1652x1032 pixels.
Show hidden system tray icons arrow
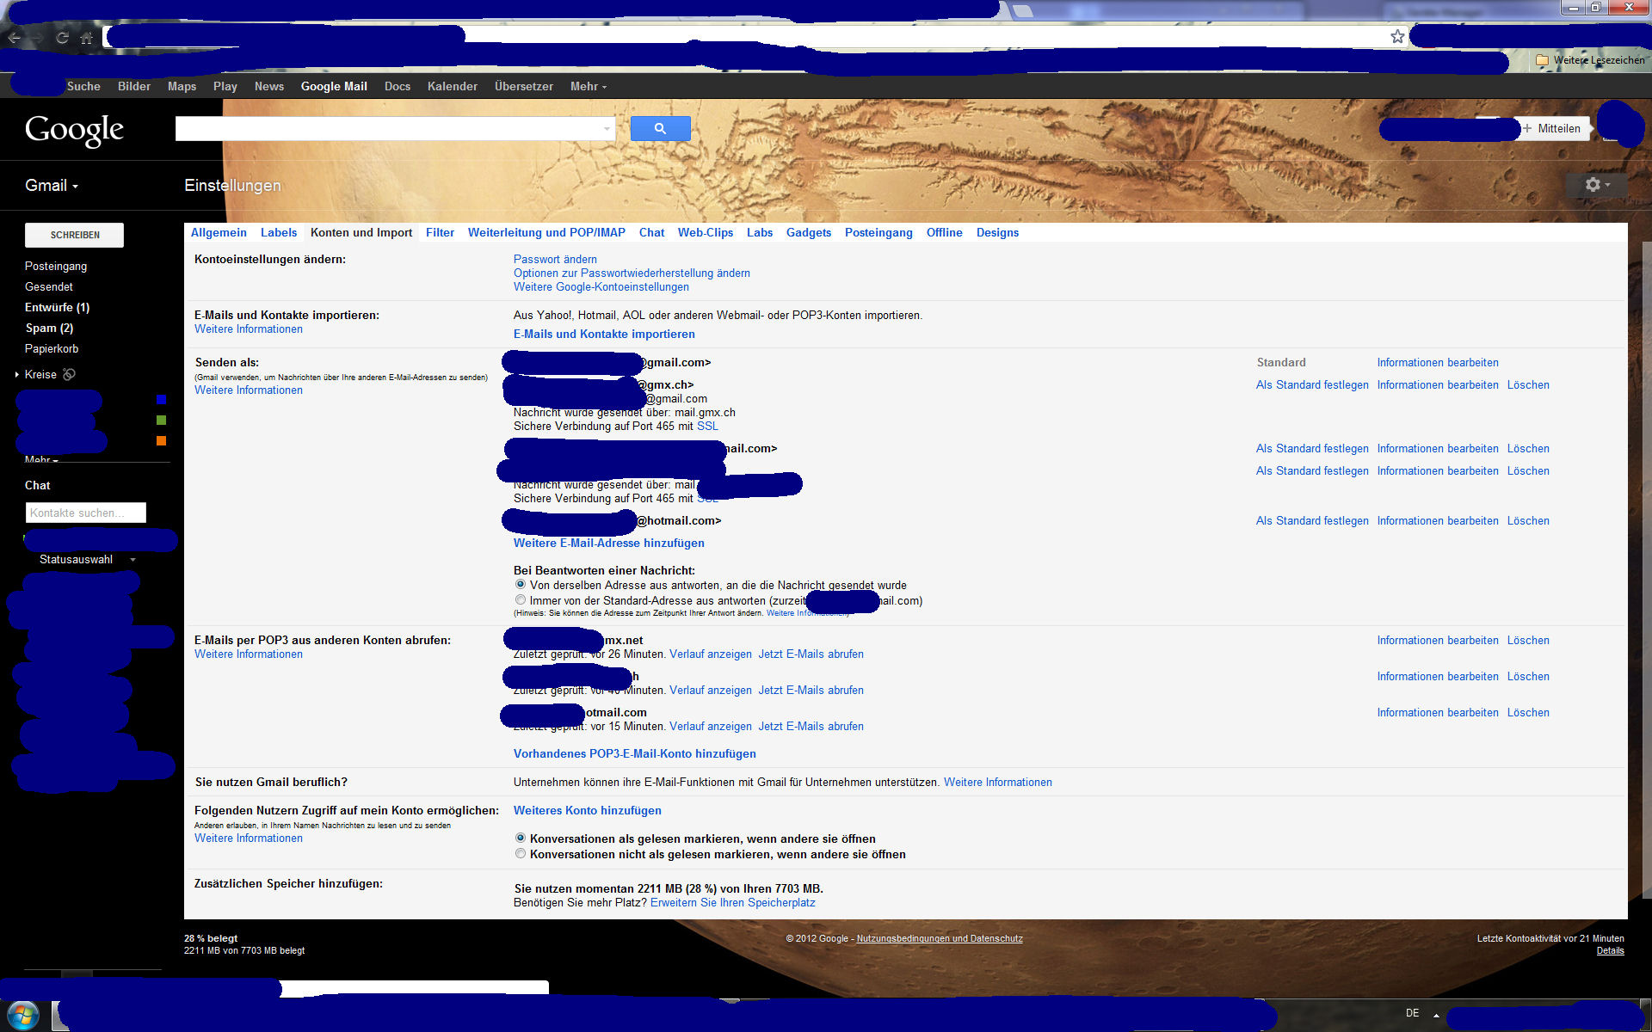[1436, 1015]
